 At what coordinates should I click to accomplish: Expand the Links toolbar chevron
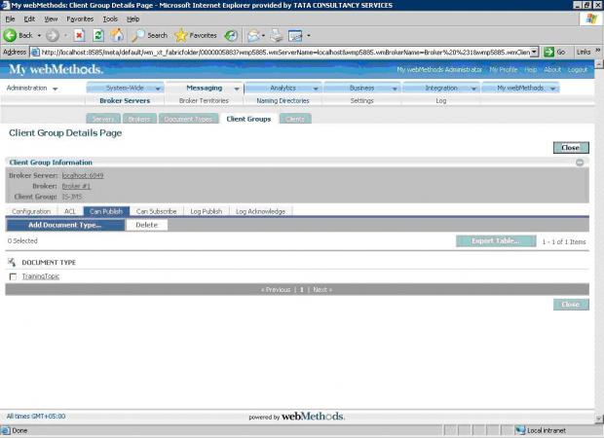(x=597, y=51)
